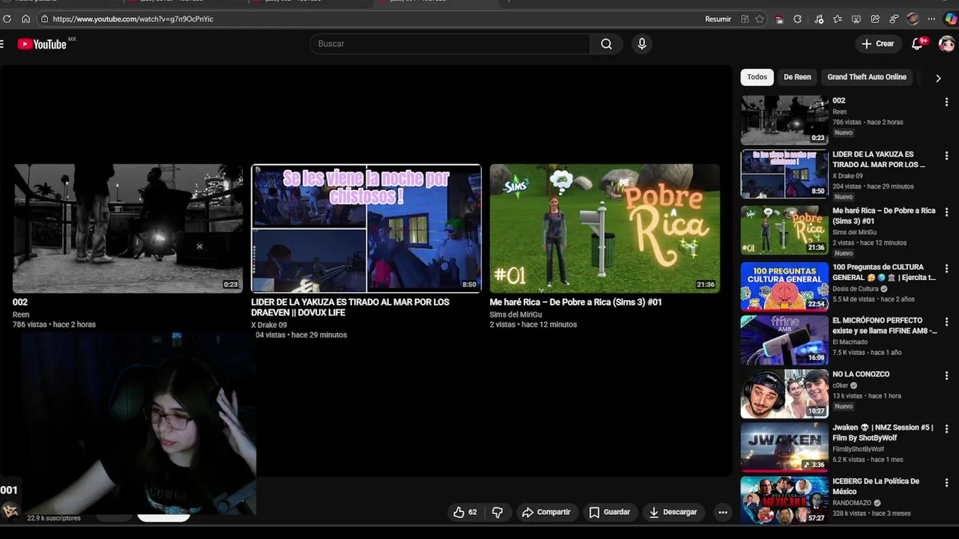View site info via the address bar lock icon
The height and width of the screenshot is (539, 959).
tap(44, 19)
